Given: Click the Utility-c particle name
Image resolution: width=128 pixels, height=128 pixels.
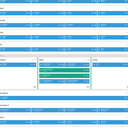Looking at the screenshot, I should click(x=70, y=37).
